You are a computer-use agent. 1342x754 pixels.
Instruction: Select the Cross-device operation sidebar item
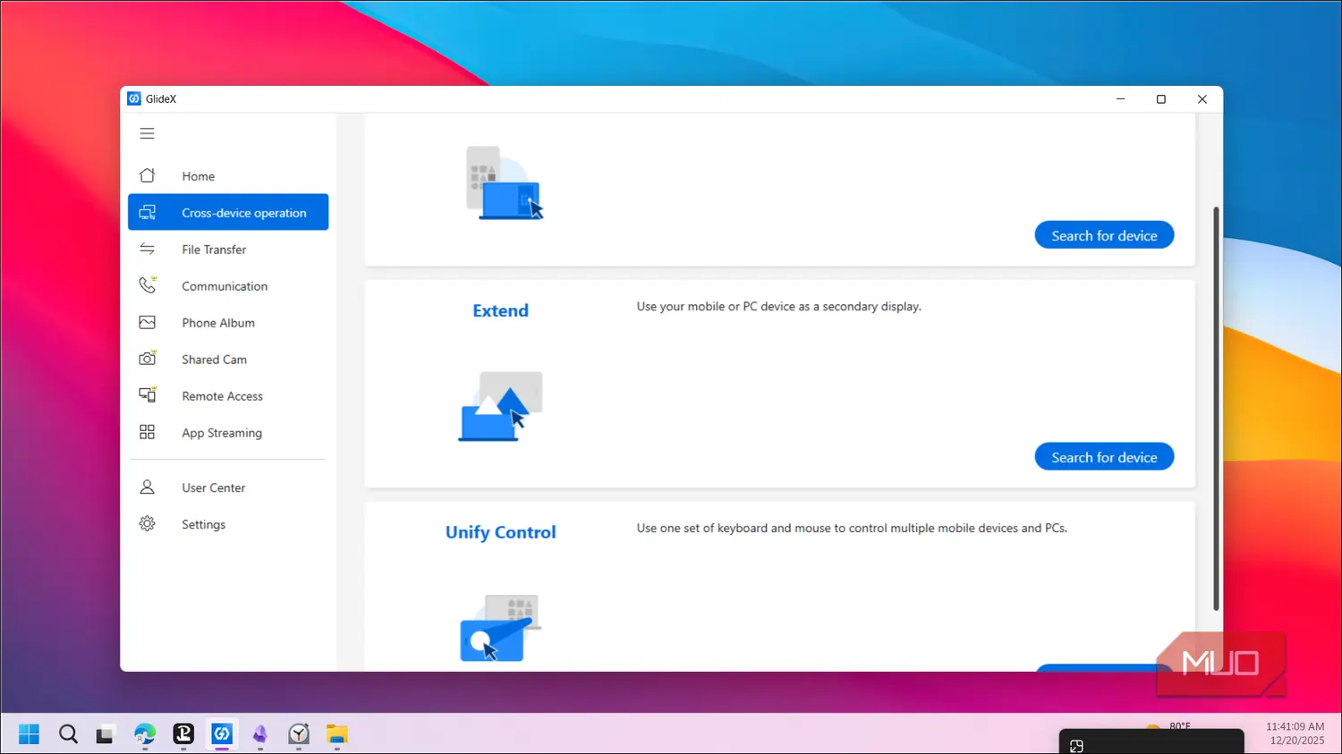tap(228, 213)
